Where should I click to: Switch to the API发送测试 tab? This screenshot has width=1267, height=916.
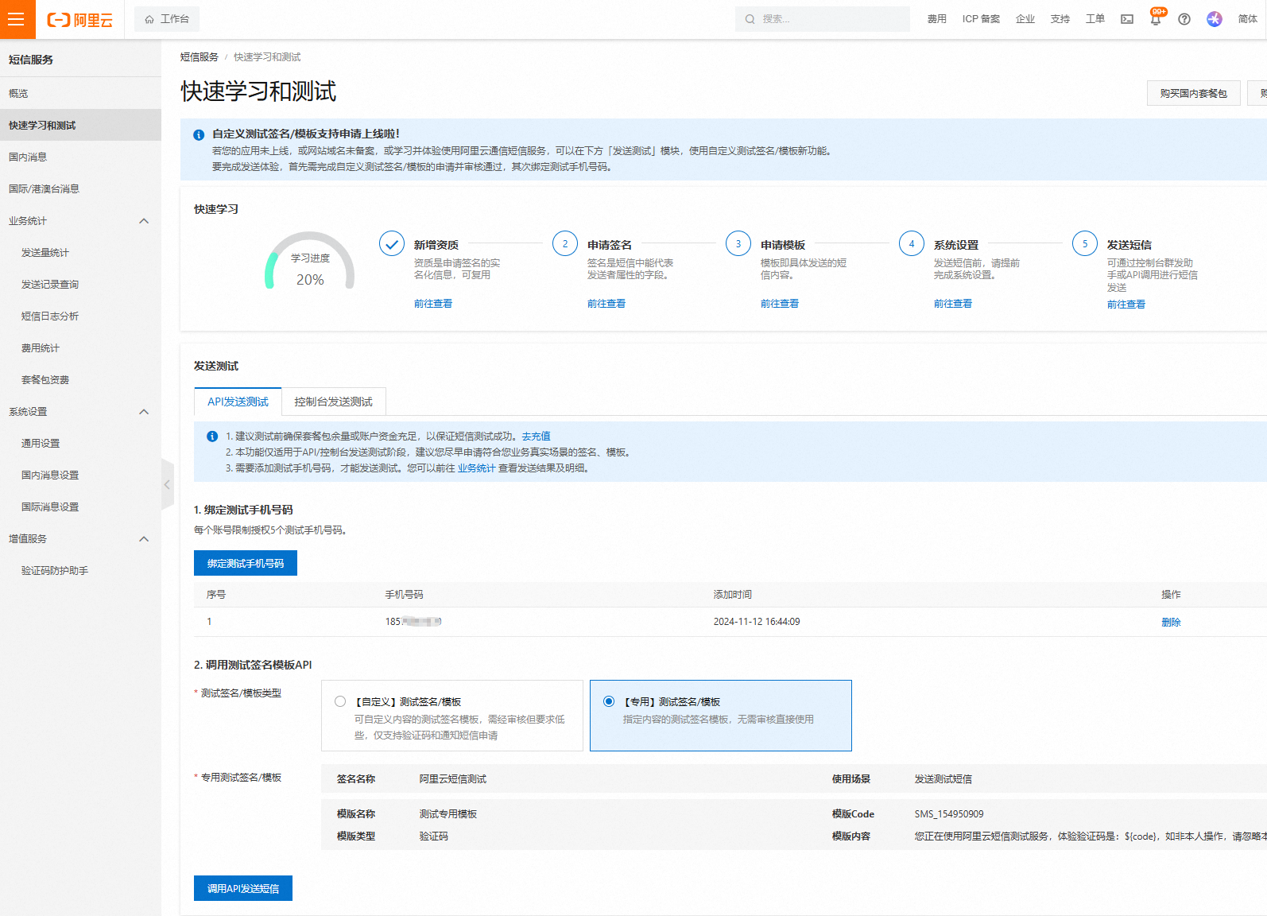tap(238, 402)
